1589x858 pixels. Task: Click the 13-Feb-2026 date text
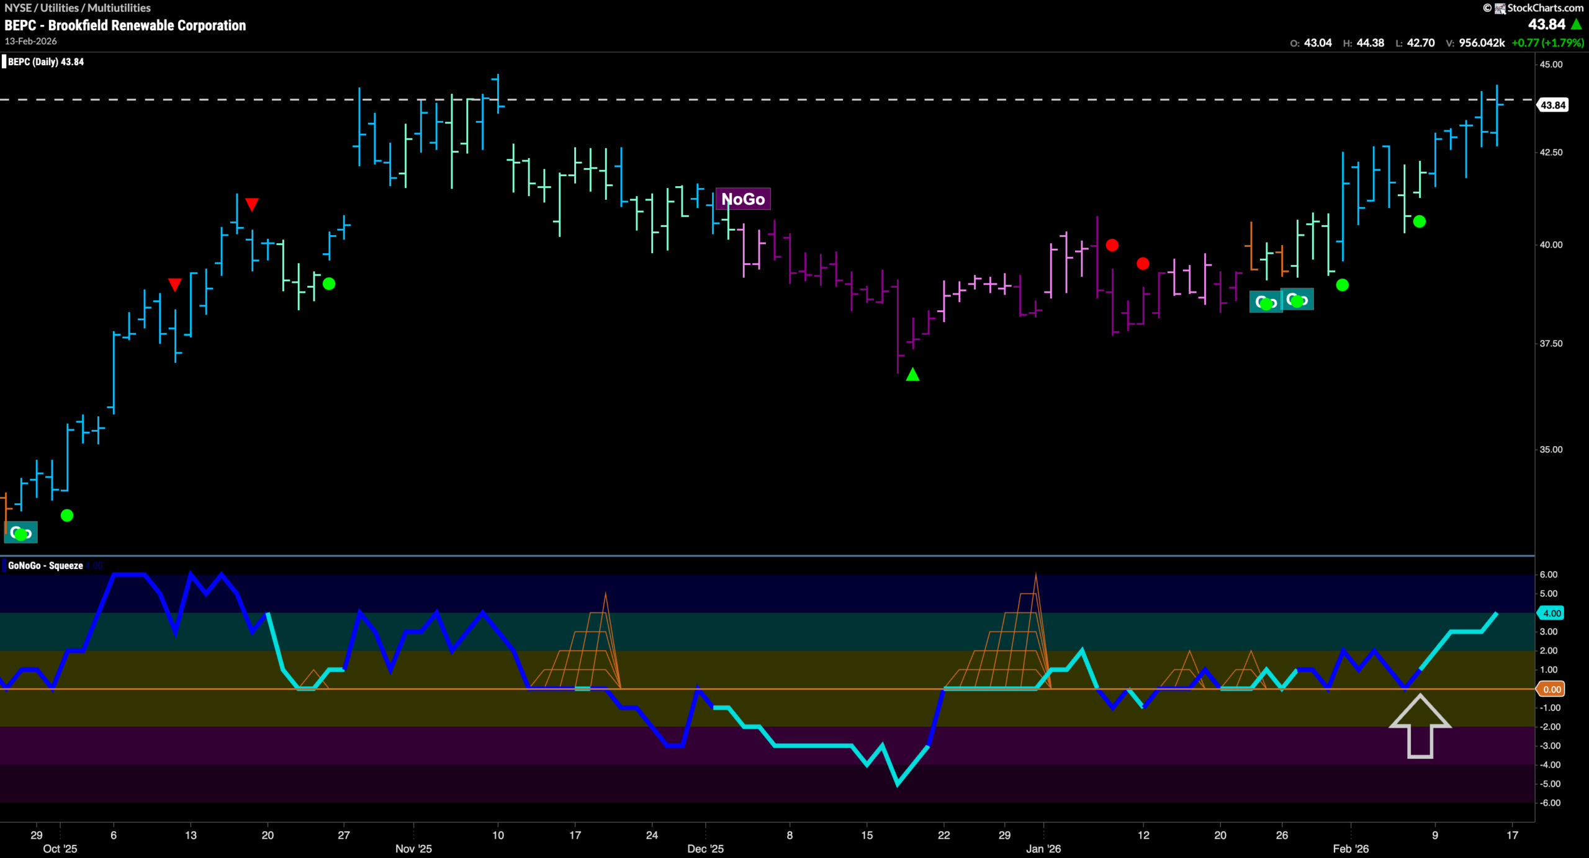(x=31, y=41)
